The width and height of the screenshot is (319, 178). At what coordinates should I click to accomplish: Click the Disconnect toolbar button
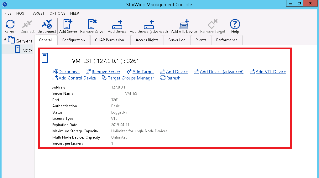click(x=47, y=26)
